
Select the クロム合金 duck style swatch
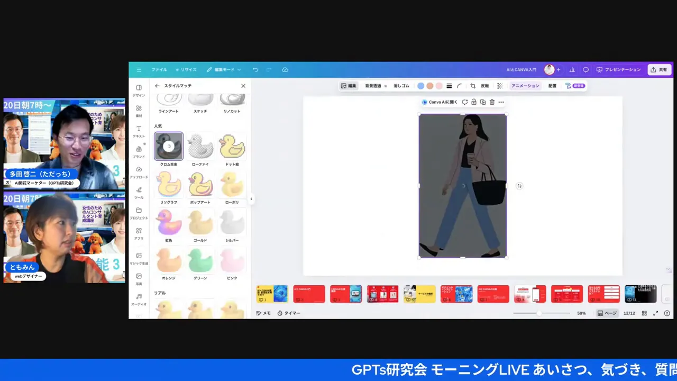point(168,146)
